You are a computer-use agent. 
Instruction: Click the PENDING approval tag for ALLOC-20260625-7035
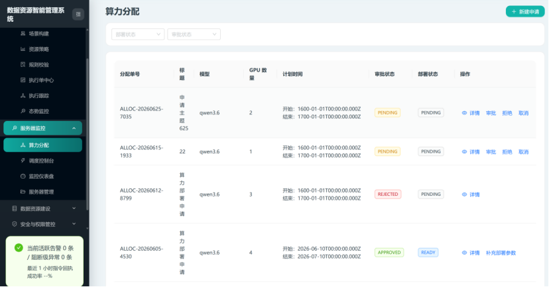click(x=387, y=113)
